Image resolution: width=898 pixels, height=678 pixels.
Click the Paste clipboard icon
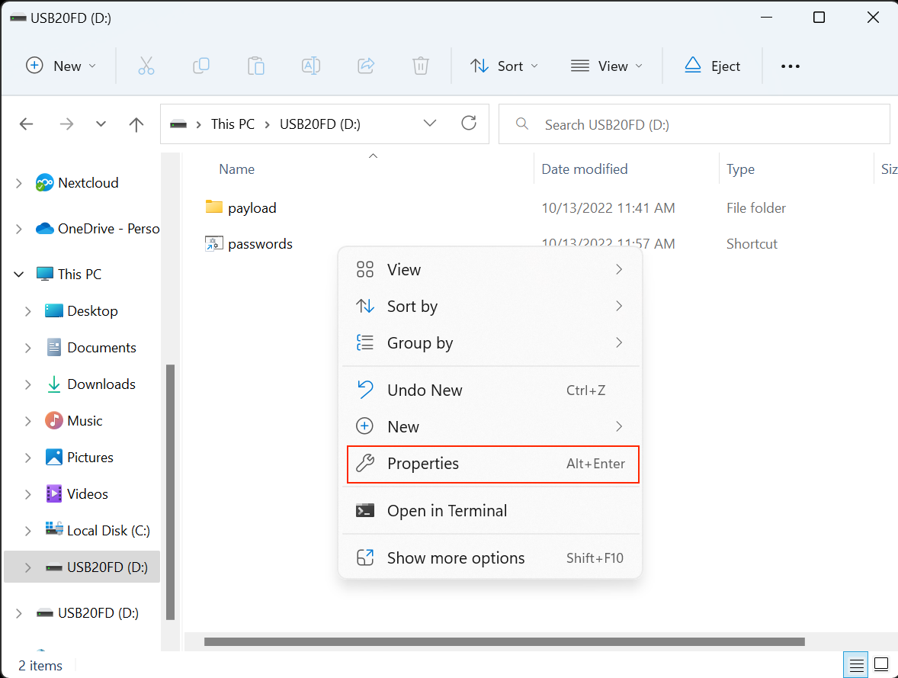click(x=256, y=66)
